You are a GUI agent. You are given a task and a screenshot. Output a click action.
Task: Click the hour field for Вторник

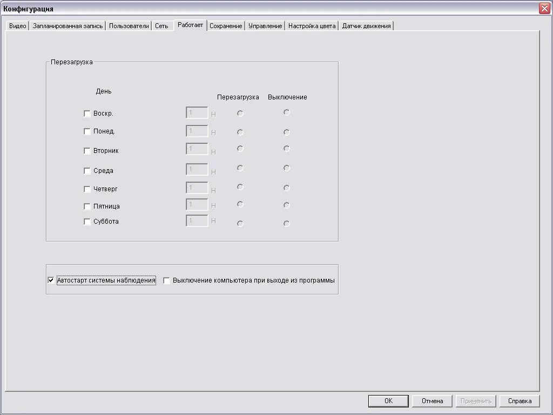point(197,149)
